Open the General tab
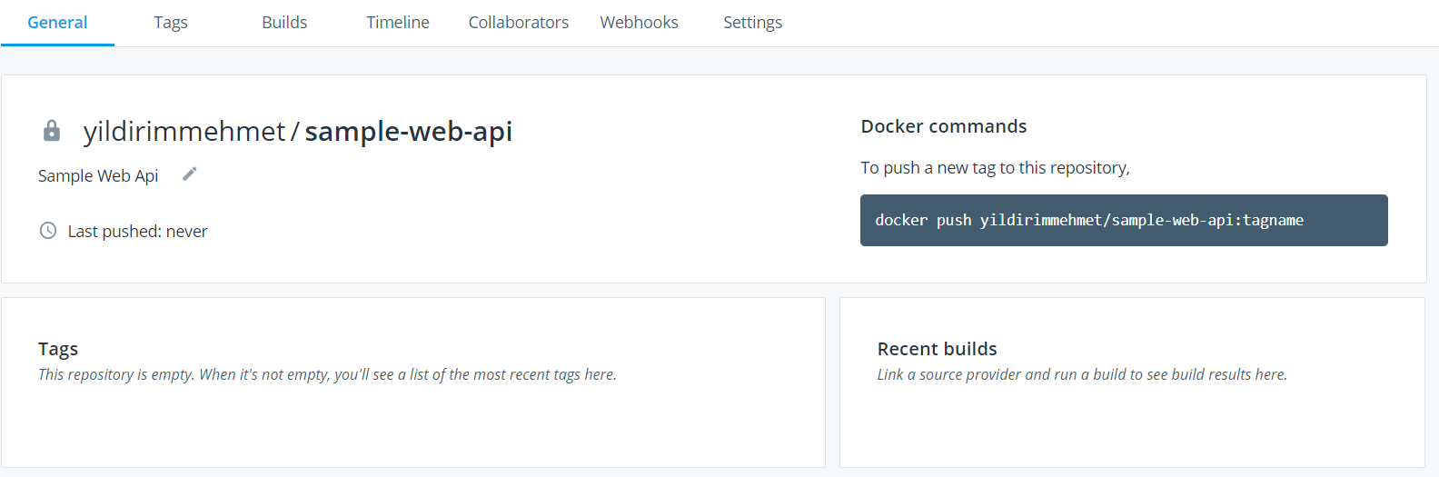 pyautogui.click(x=57, y=23)
